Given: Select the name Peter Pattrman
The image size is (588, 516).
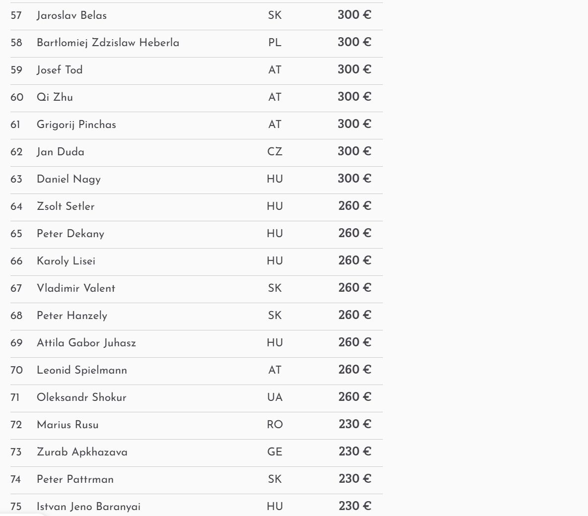Looking at the screenshot, I should 75,479.
